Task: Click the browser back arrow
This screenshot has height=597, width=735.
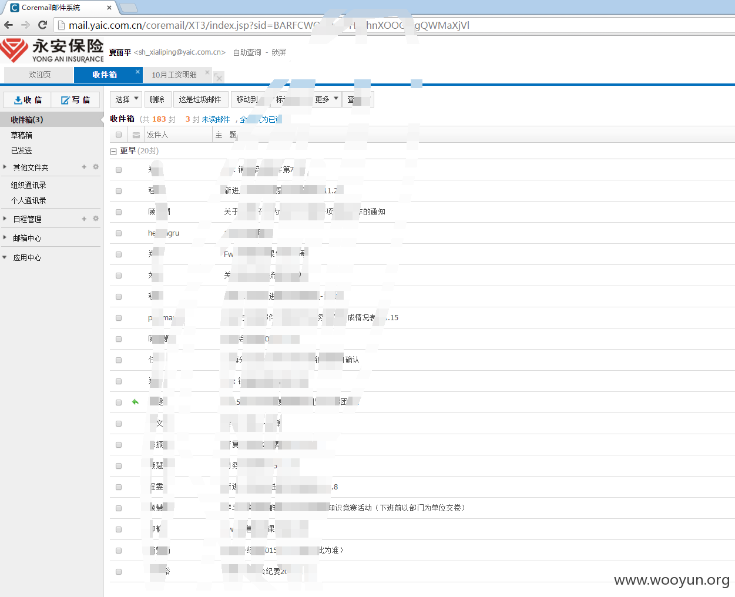Action: point(8,25)
